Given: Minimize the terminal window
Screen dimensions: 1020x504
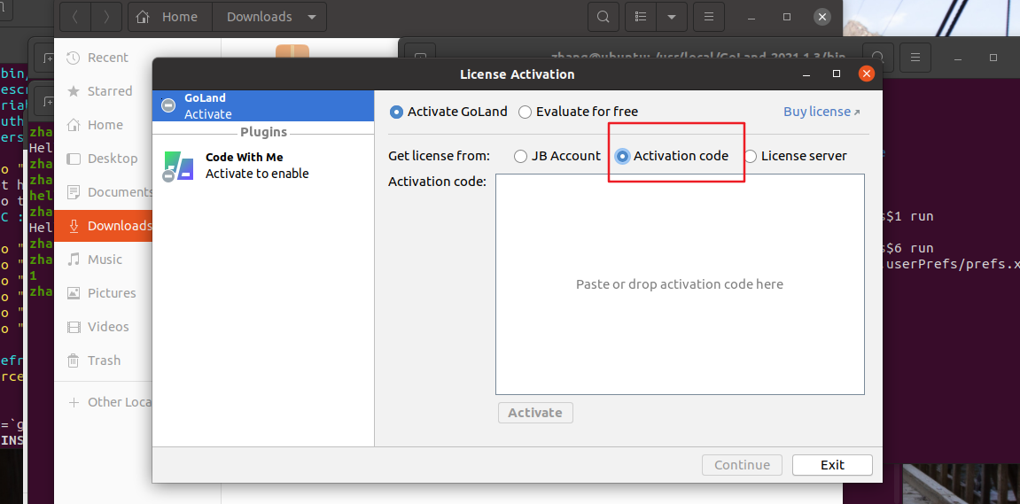Looking at the screenshot, I should 958,58.
